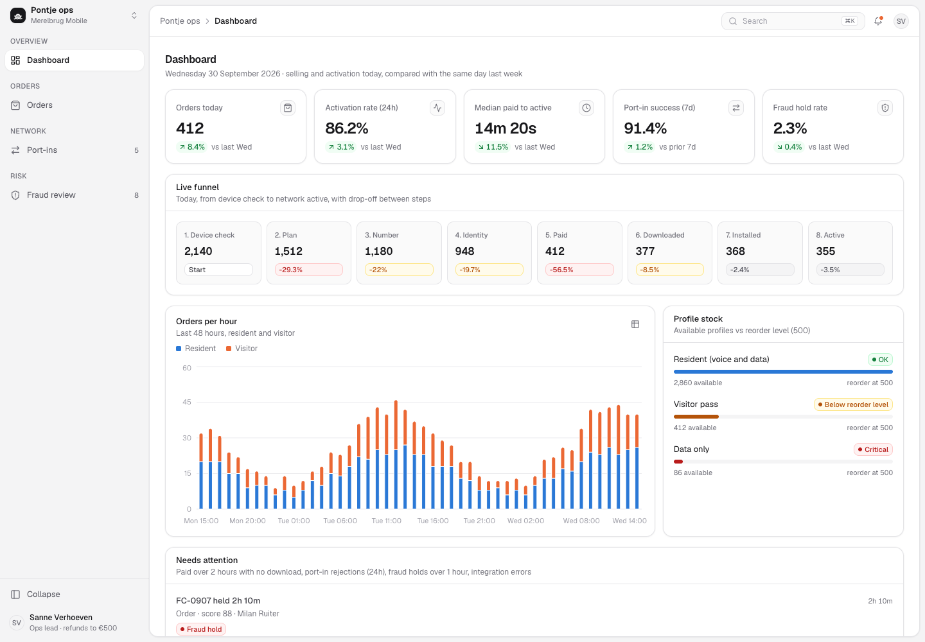Click the Fraud review shield icon

click(15, 195)
